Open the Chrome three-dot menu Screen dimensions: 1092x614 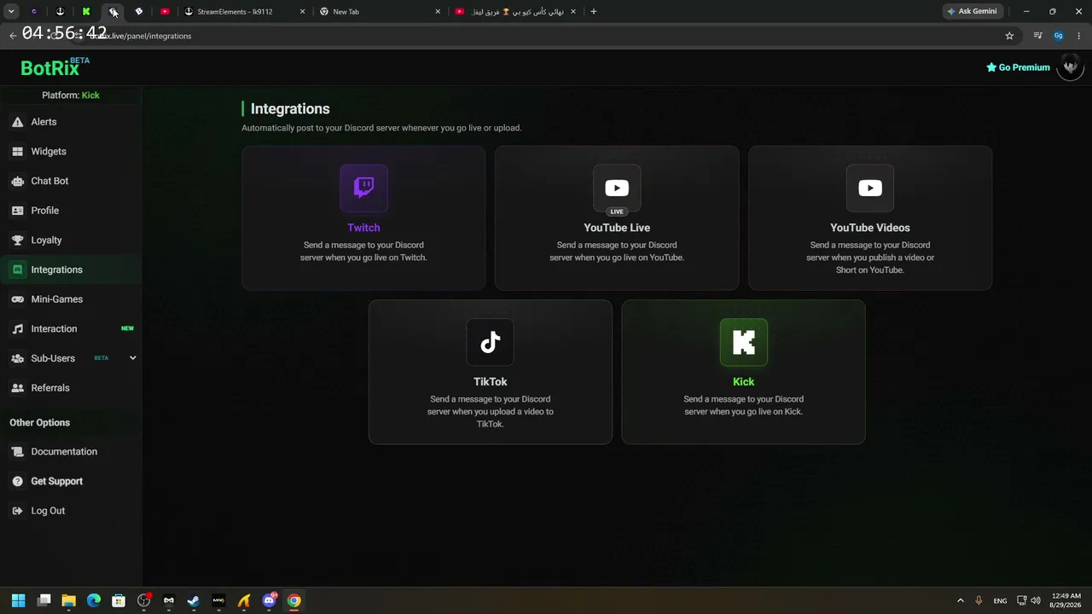pos(1079,36)
